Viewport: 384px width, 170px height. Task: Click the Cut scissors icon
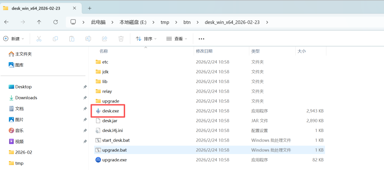pyautogui.click(x=39, y=39)
